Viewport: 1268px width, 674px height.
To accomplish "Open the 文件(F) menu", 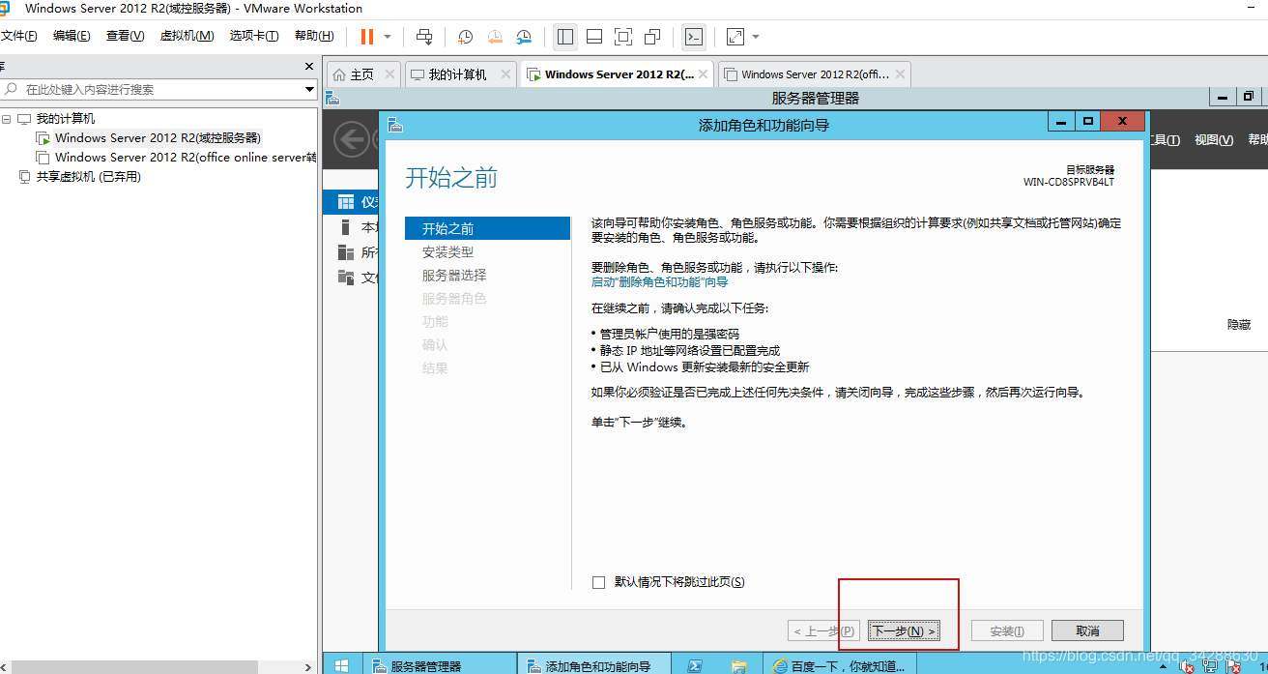I will coord(18,36).
